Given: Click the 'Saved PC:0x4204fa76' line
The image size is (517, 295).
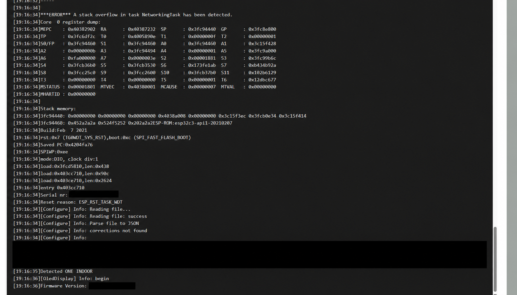Looking at the screenshot, I should [x=53, y=145].
